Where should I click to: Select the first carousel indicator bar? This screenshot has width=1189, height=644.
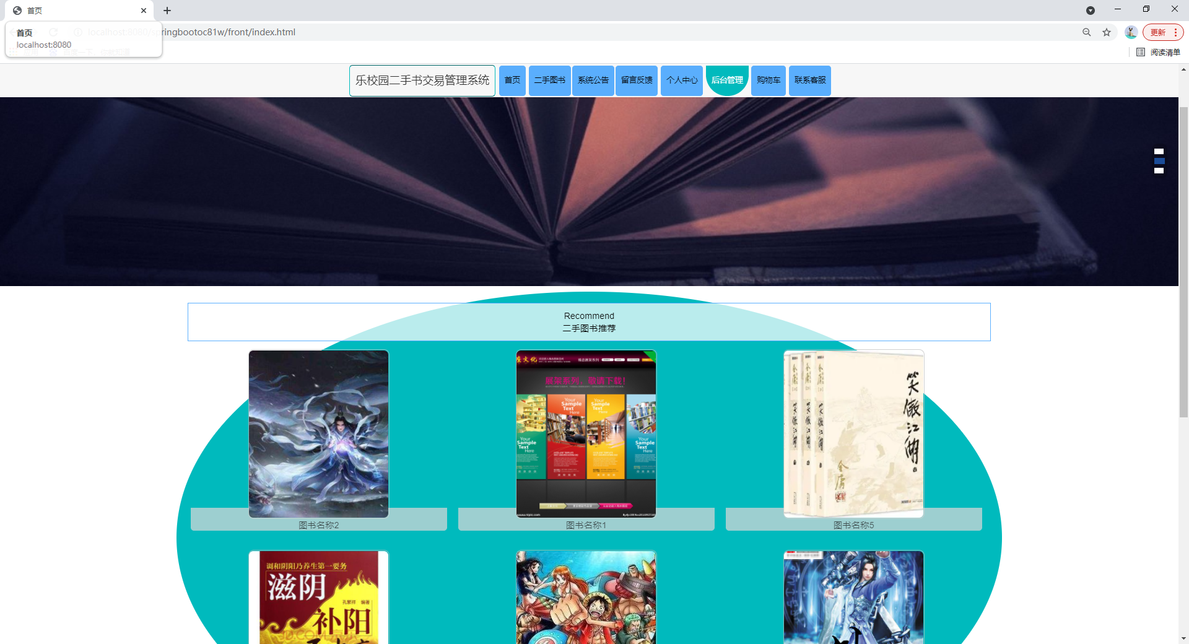tap(1159, 151)
